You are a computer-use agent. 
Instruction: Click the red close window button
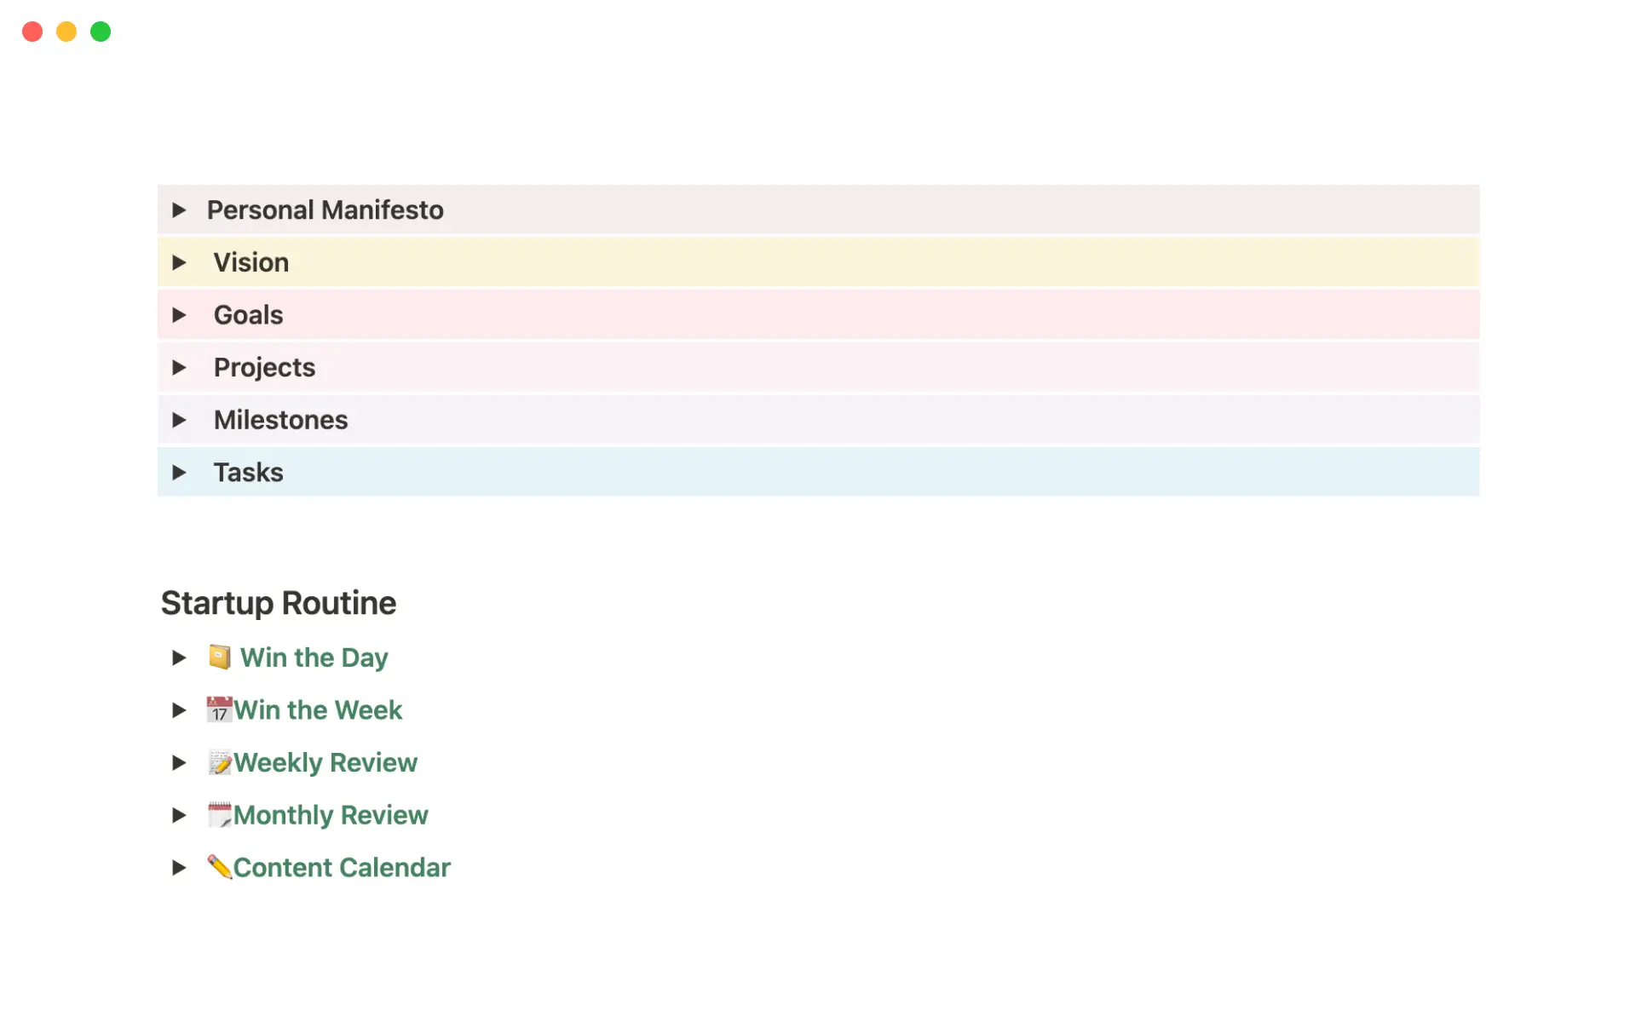click(32, 32)
